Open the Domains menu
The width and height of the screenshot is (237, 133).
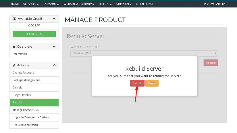(51, 4)
